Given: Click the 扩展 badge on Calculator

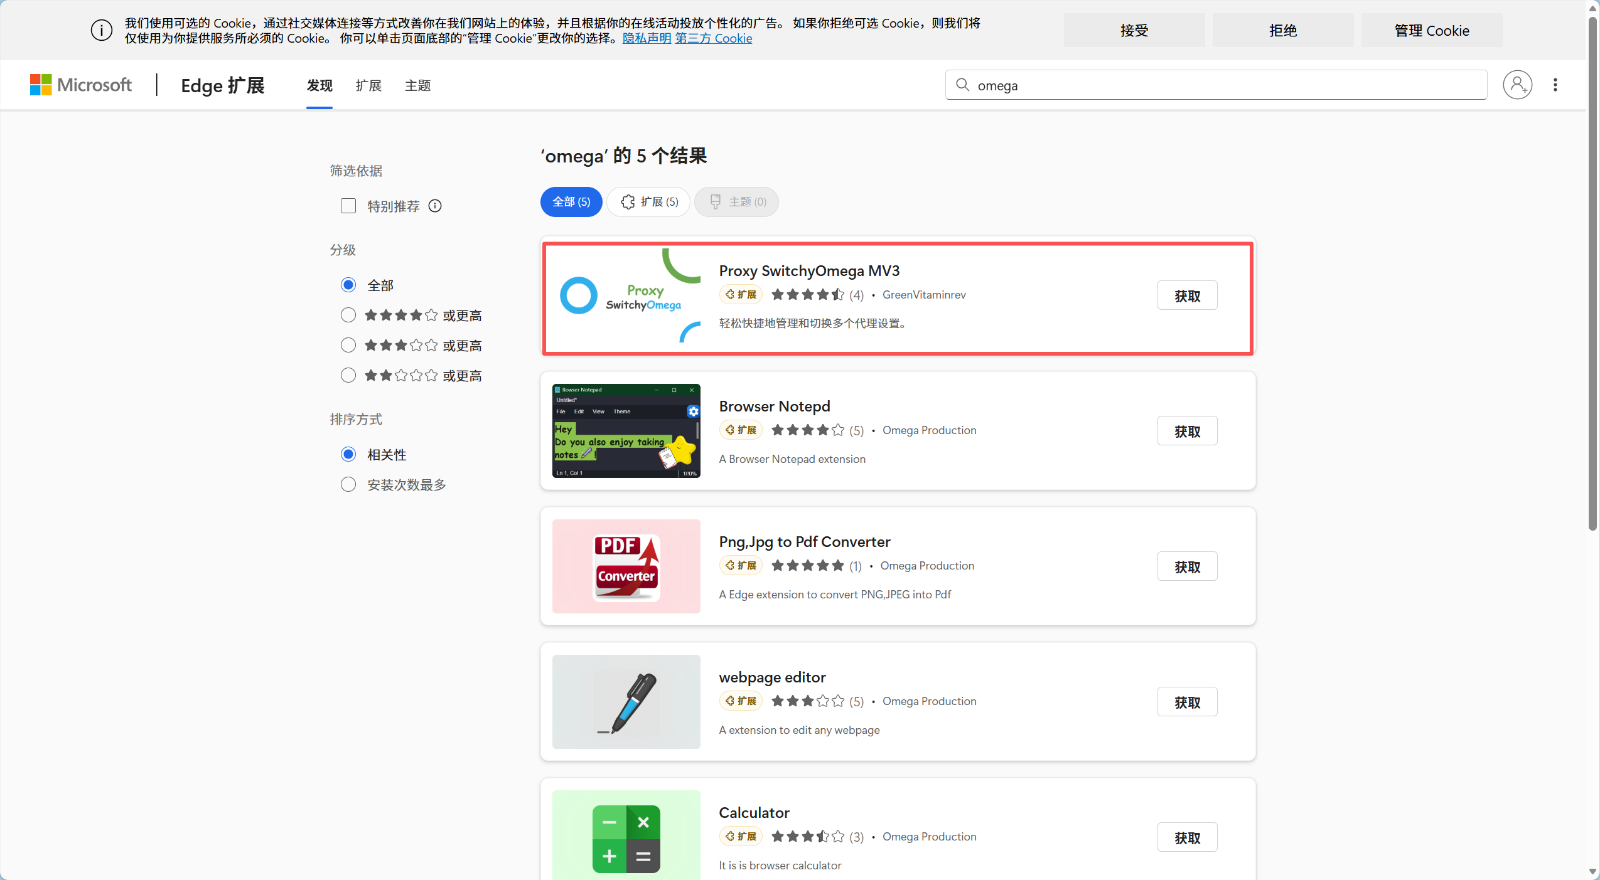Looking at the screenshot, I should [741, 836].
